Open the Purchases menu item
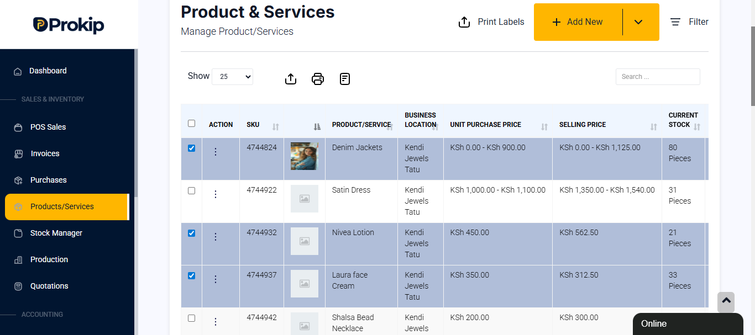Viewport: 755px width, 335px height. tap(48, 180)
